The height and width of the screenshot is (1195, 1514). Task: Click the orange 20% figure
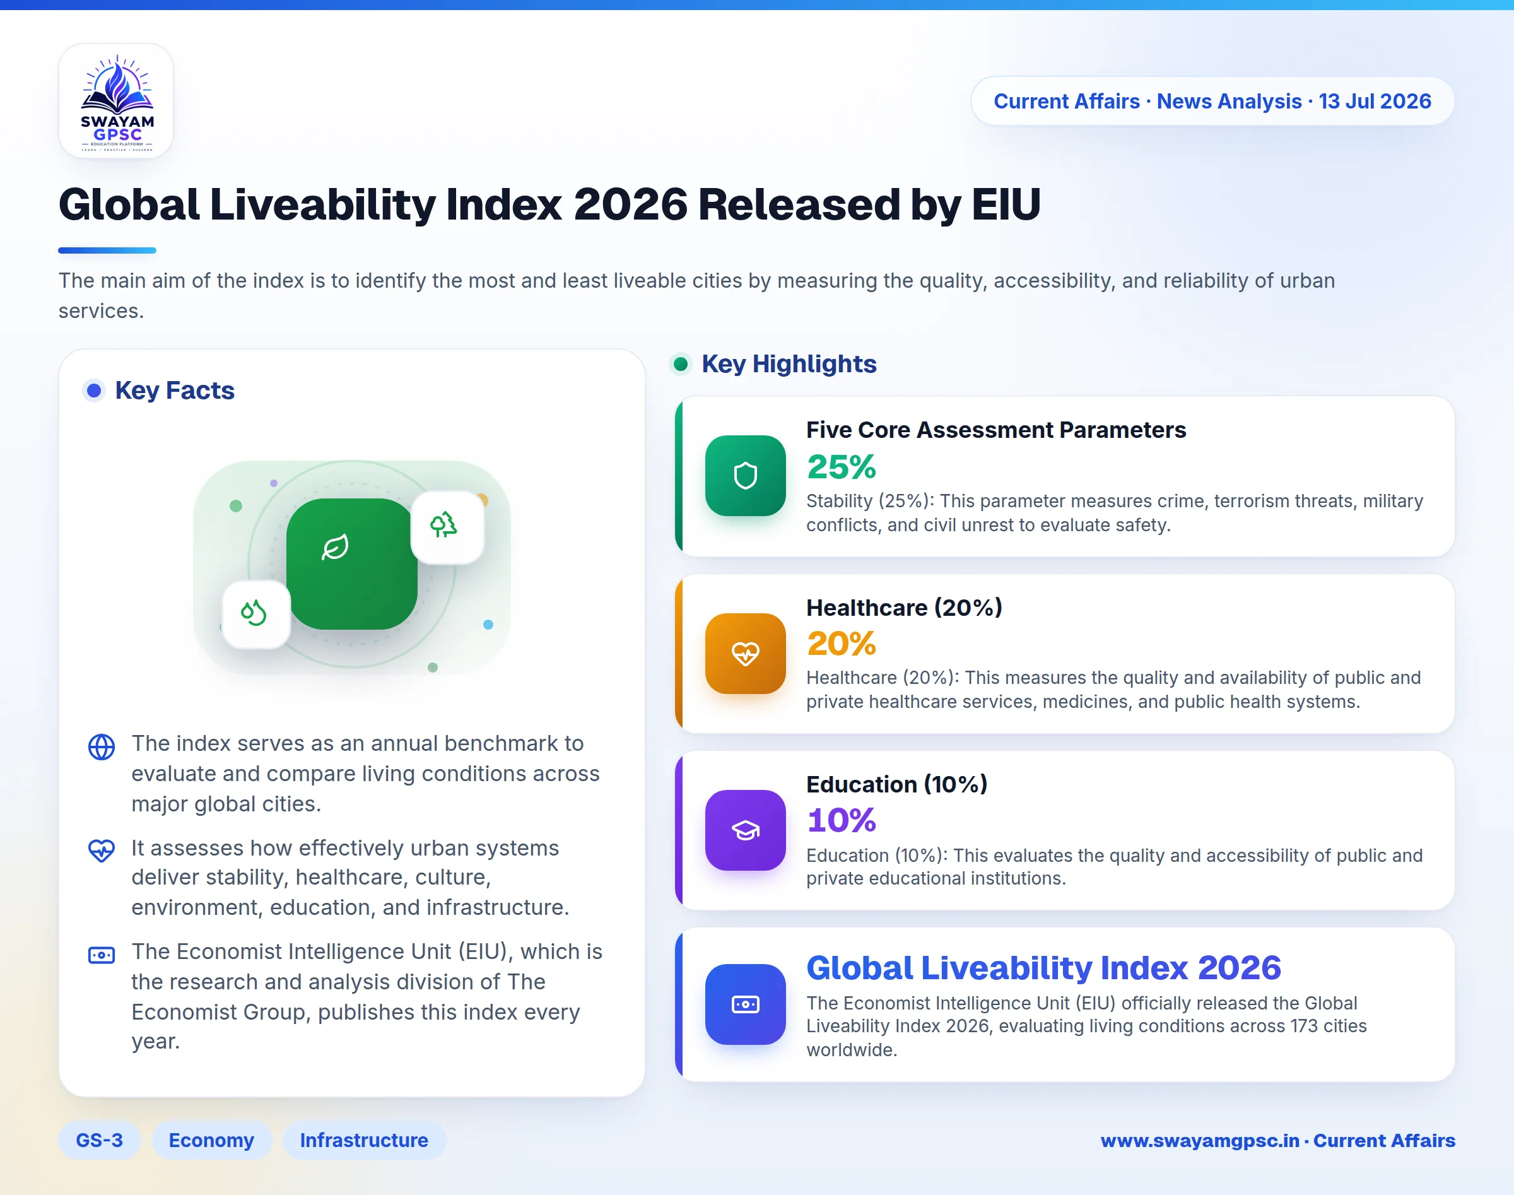(x=842, y=644)
